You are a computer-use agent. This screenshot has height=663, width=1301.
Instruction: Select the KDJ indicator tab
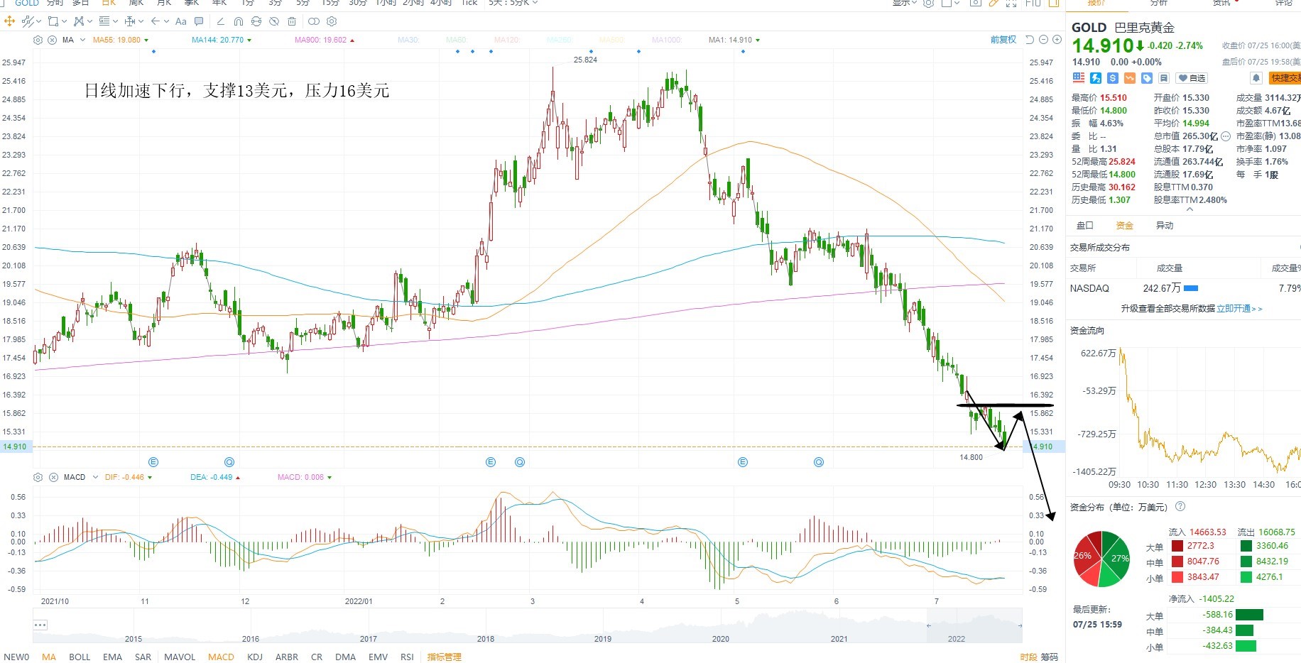(255, 657)
